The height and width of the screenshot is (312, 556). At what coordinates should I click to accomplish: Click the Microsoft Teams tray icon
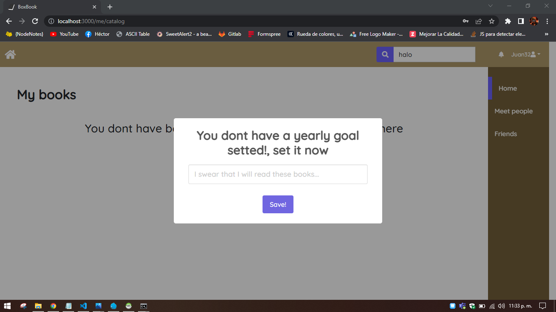coord(462,306)
